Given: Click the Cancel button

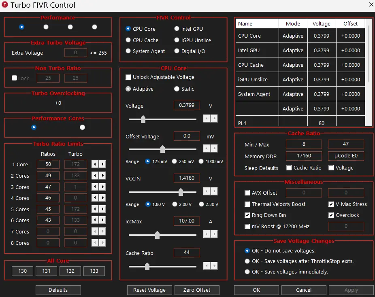Looking at the screenshot, I should click(x=304, y=290).
